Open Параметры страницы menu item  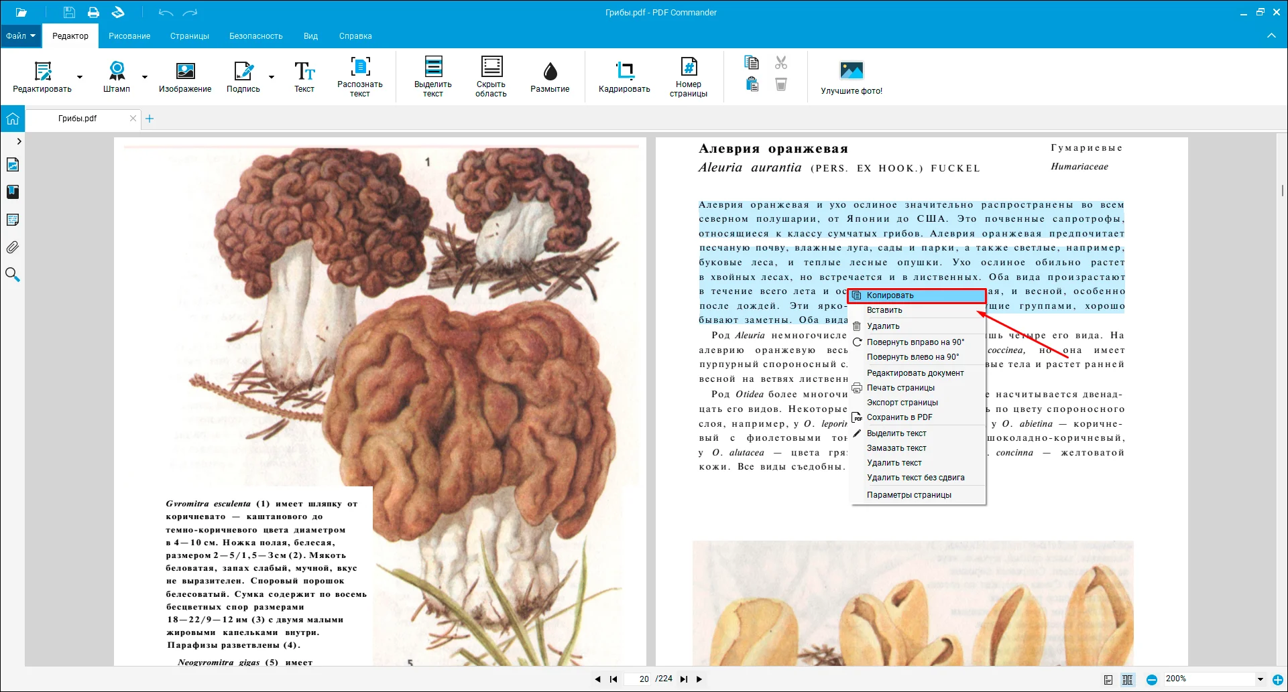pos(917,495)
